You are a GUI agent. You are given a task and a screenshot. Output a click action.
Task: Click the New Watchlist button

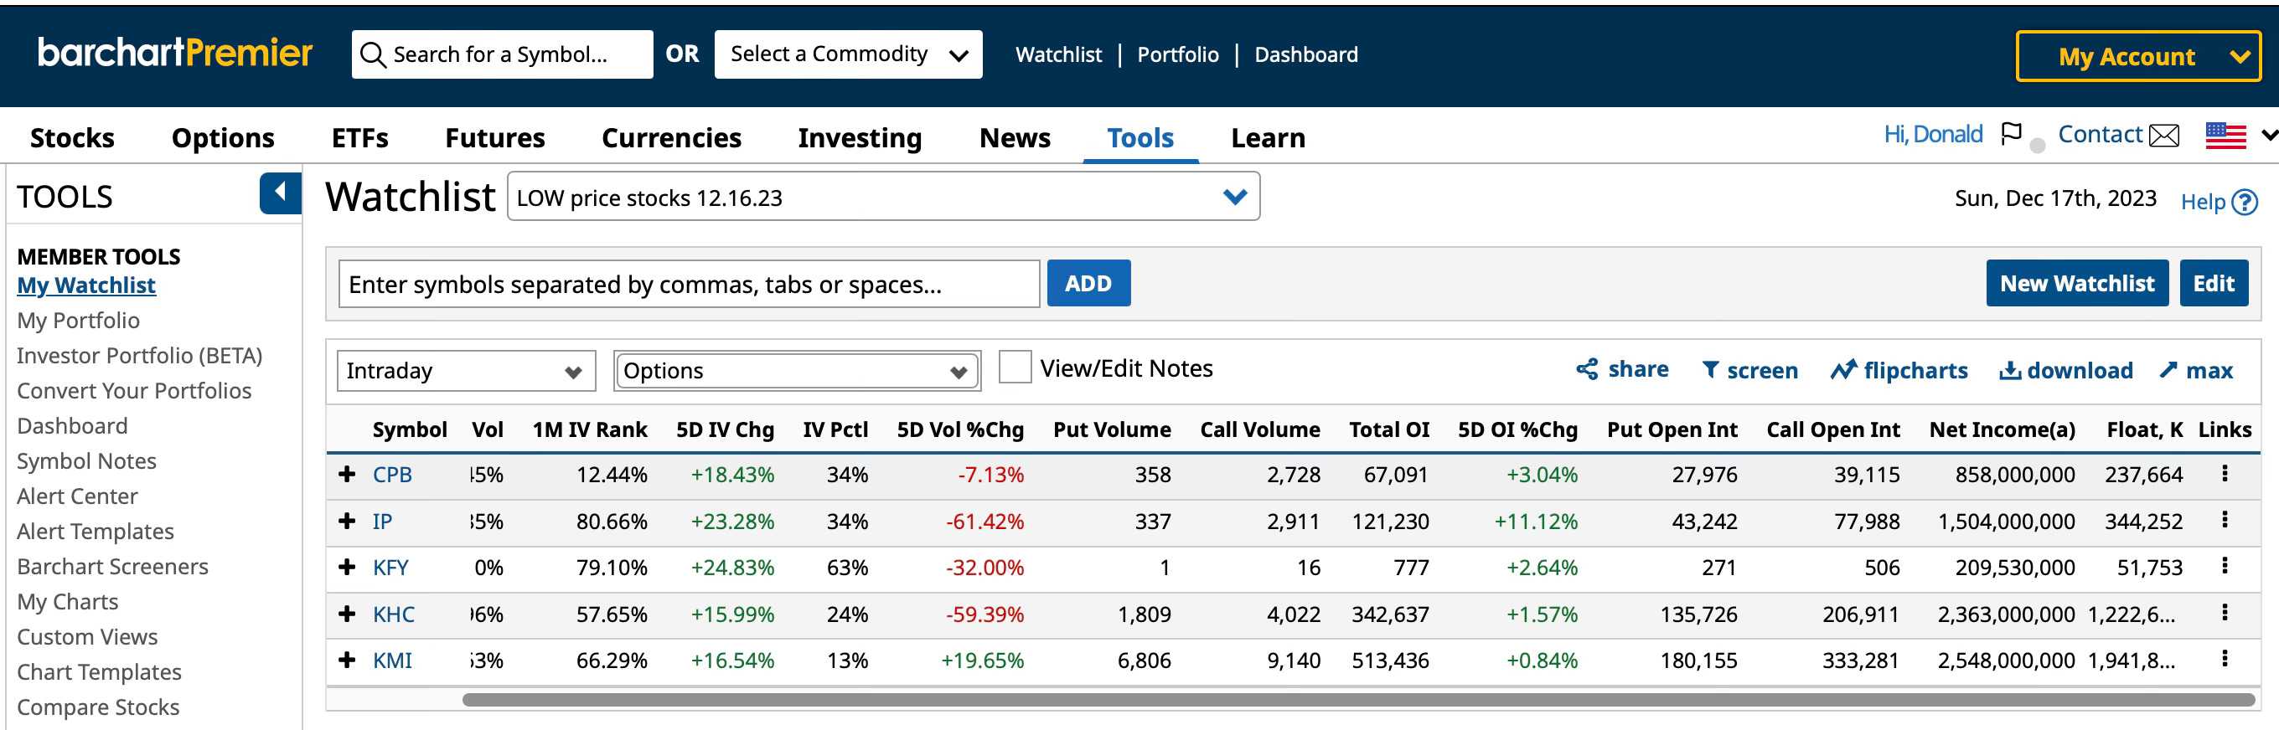(2076, 283)
